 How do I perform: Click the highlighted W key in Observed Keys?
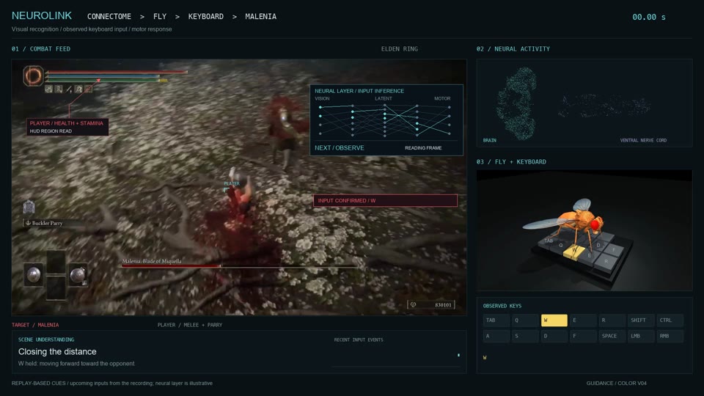tap(554, 320)
